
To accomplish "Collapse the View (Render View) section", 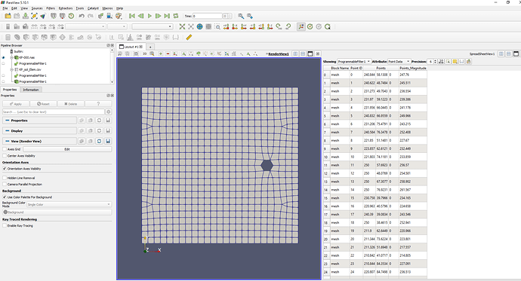I will (39, 141).
